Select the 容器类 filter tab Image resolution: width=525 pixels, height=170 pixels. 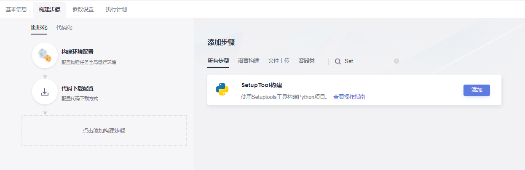(307, 61)
